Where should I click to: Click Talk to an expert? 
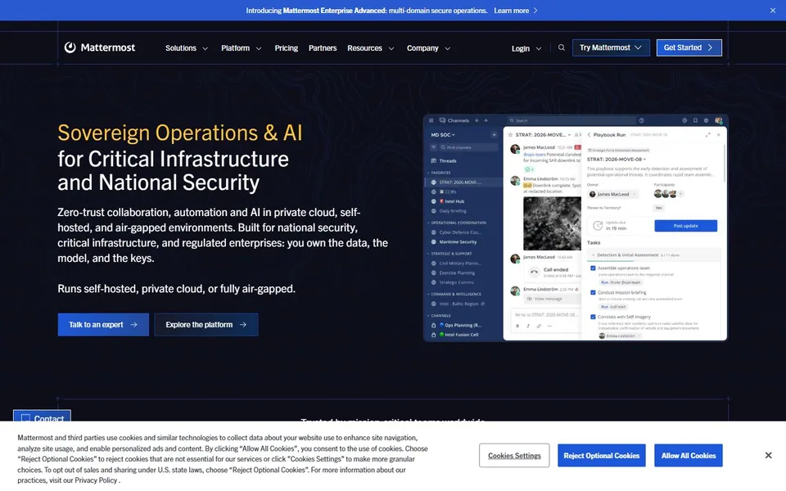[103, 325]
